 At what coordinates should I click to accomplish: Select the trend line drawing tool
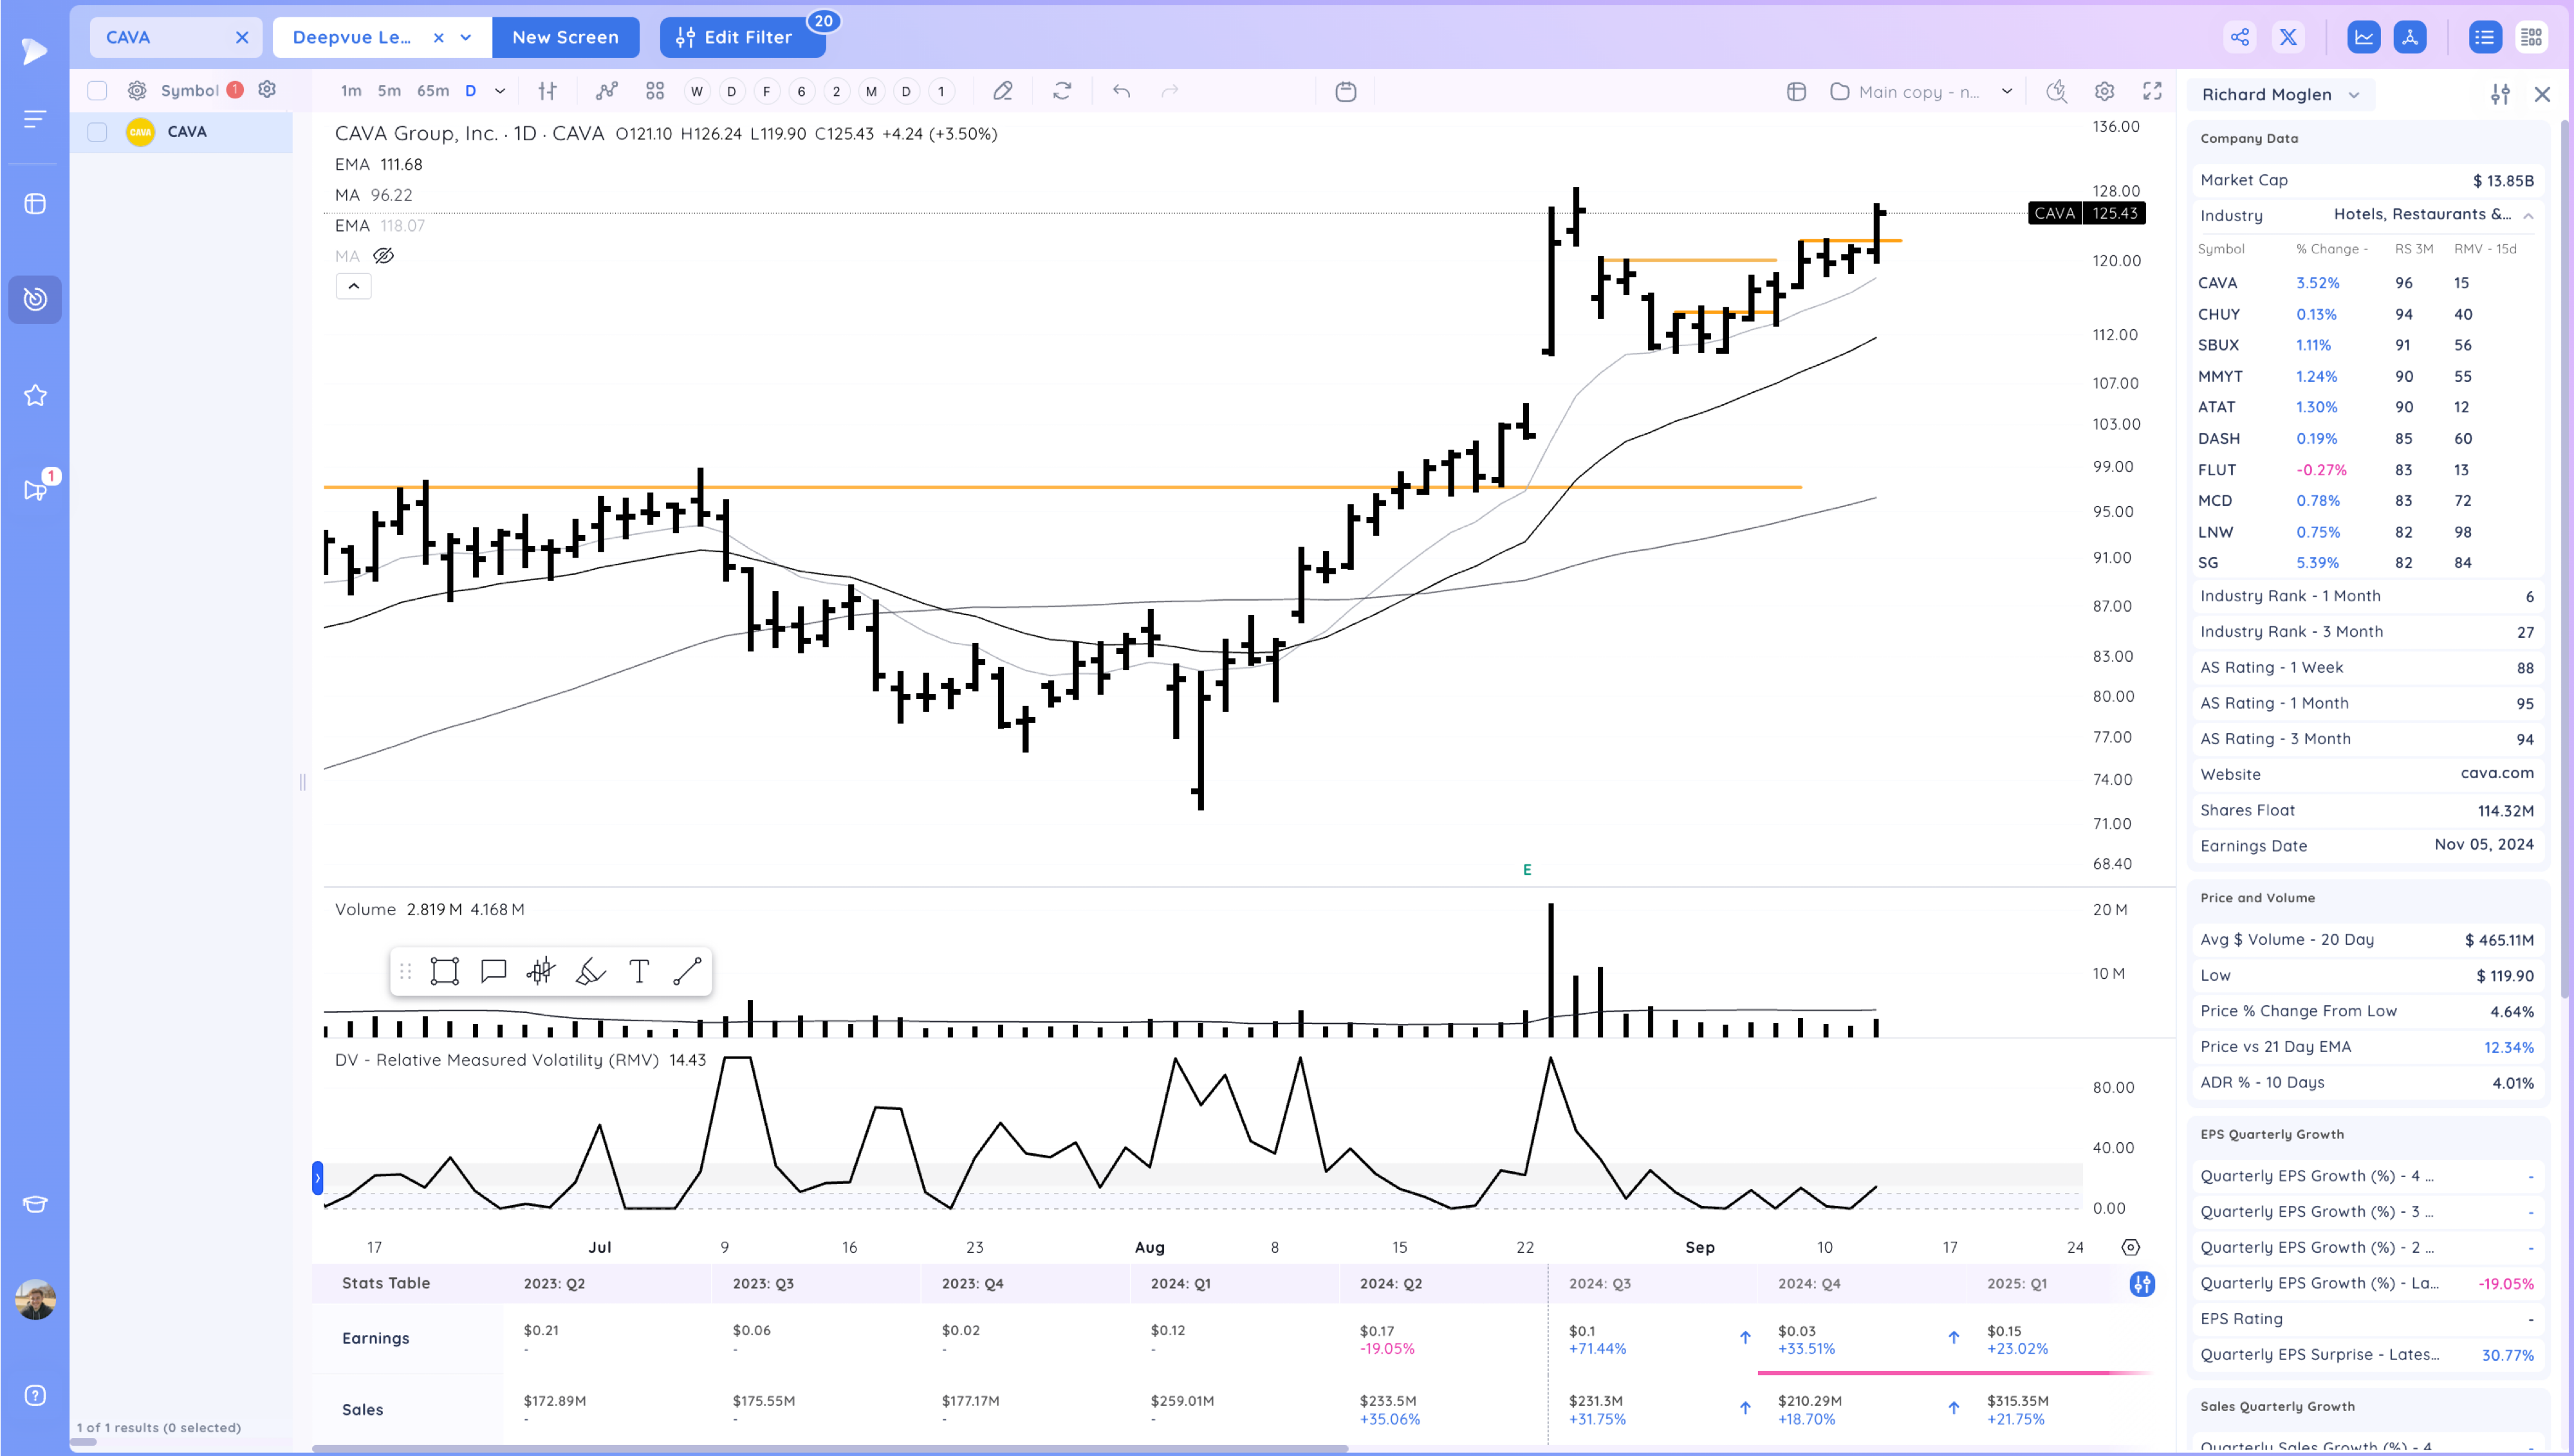687,971
